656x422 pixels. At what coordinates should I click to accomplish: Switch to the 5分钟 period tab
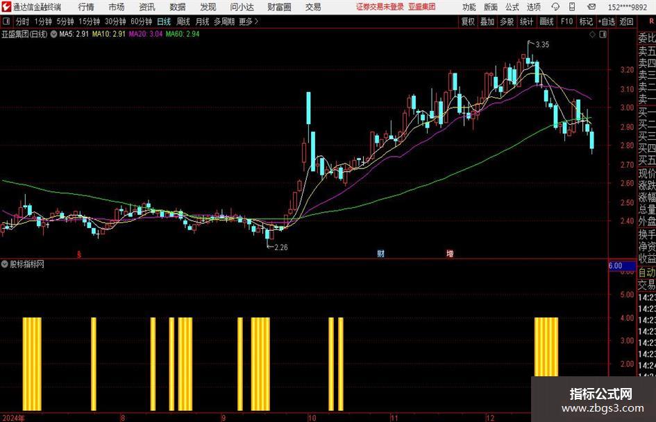coord(65,21)
